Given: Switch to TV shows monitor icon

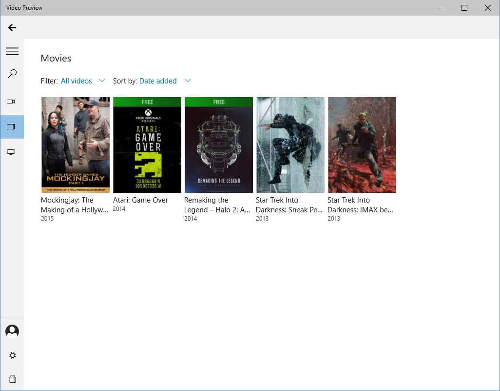Looking at the screenshot, I should click(x=11, y=152).
